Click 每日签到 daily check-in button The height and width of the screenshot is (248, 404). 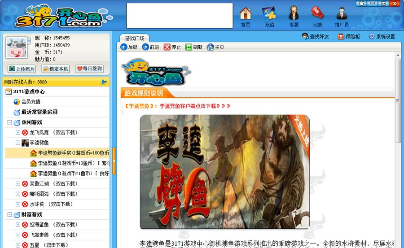coord(89,69)
